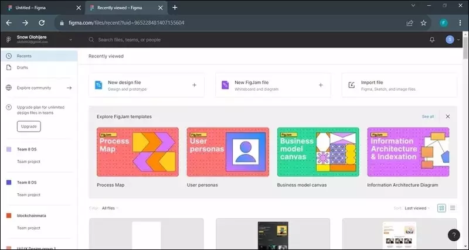Expand the account avatar dropdown arrow
This screenshot has width=469, height=250.
coord(458,40)
